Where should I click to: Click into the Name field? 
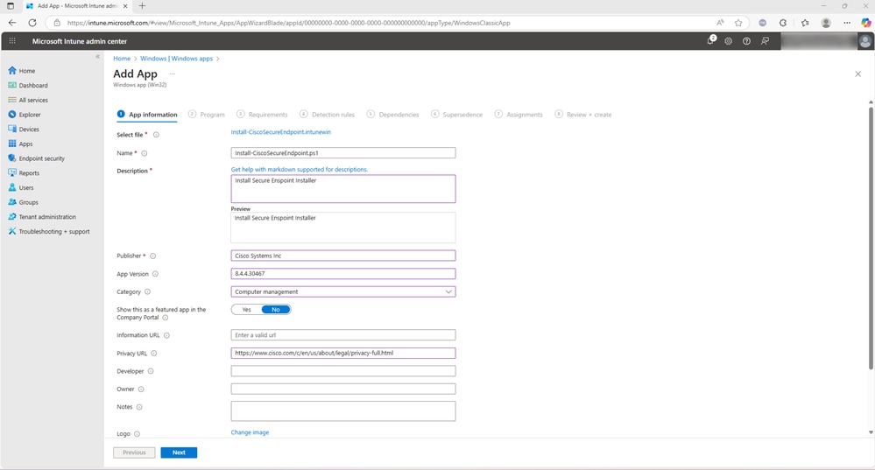343,153
